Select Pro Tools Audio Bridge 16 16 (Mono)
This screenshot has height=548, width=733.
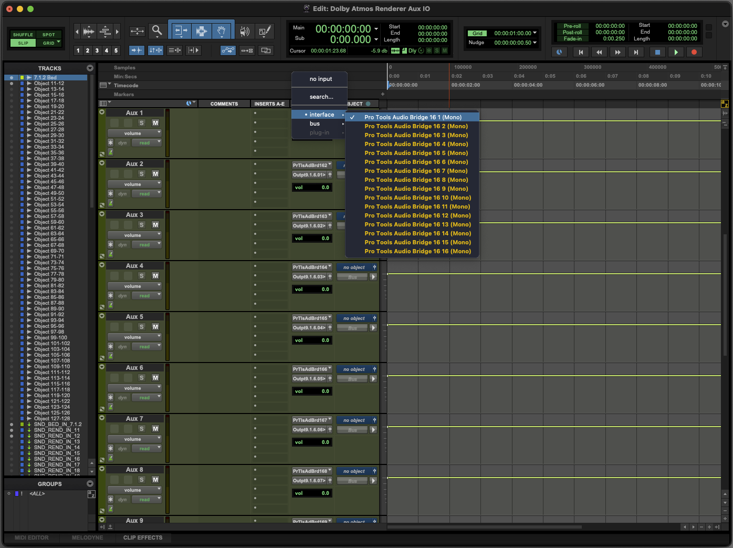[412, 251]
